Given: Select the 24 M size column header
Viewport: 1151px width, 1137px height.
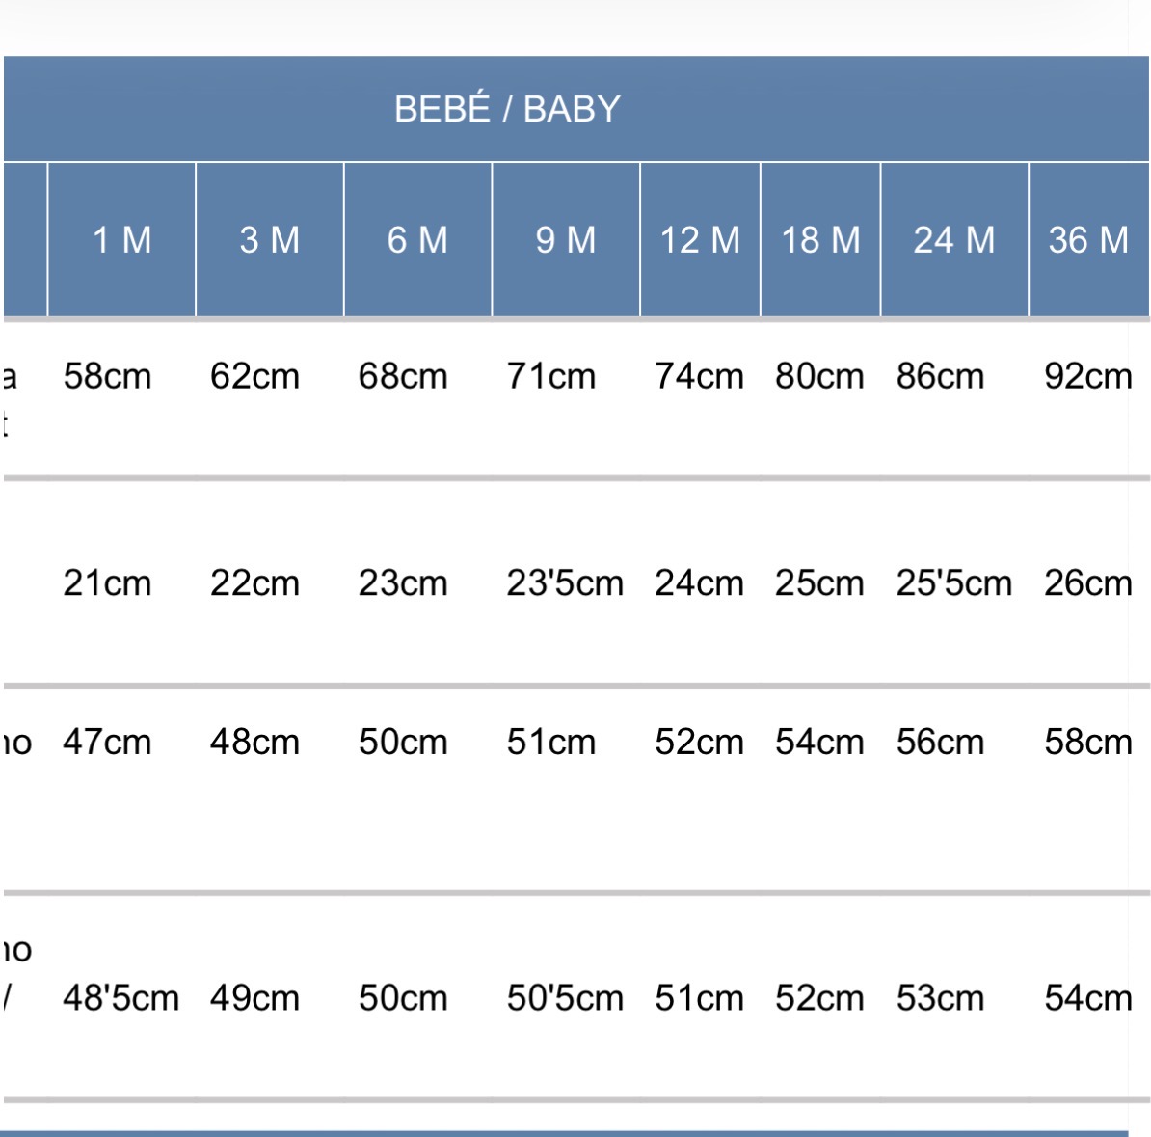Looking at the screenshot, I should 954,239.
